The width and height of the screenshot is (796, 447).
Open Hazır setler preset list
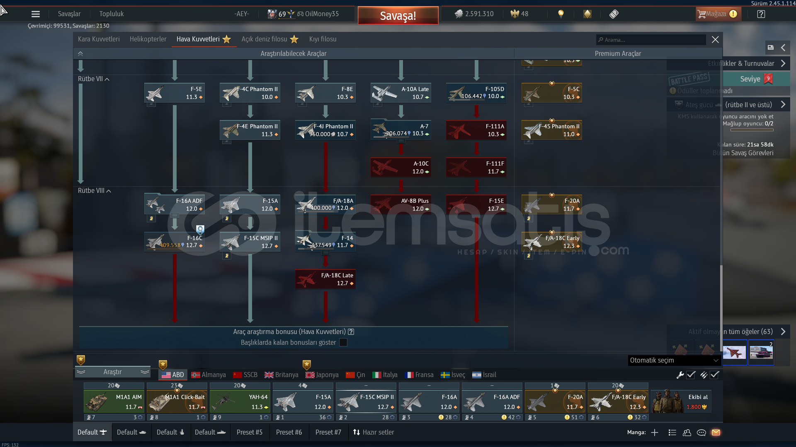point(373,433)
